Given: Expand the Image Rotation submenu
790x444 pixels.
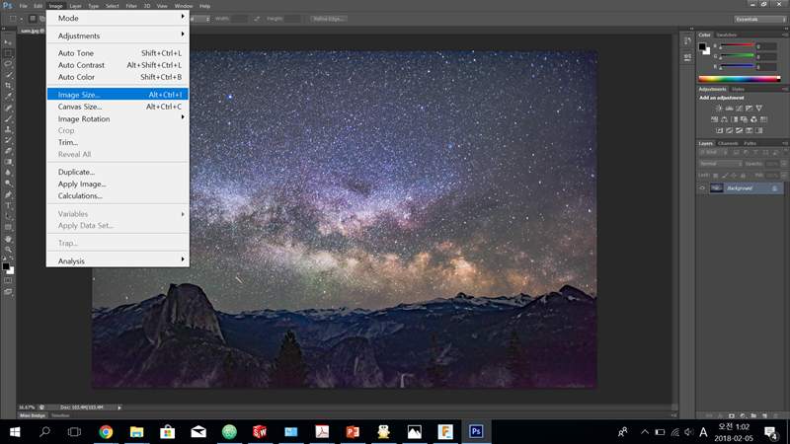Looking at the screenshot, I should click(x=118, y=118).
